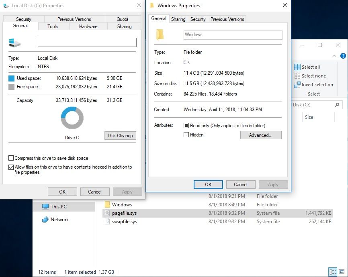Click Select all label in Explorer ribbon
The width and height of the screenshot is (348, 277).
(x=311, y=67)
